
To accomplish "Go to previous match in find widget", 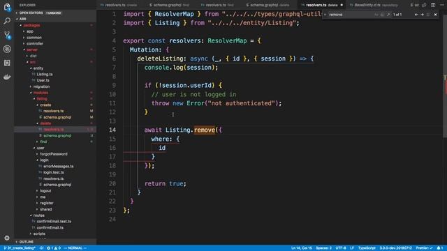I will (416, 15).
